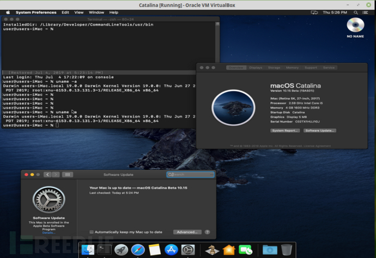Click the System Report... button
376x258 pixels.
click(x=285, y=131)
